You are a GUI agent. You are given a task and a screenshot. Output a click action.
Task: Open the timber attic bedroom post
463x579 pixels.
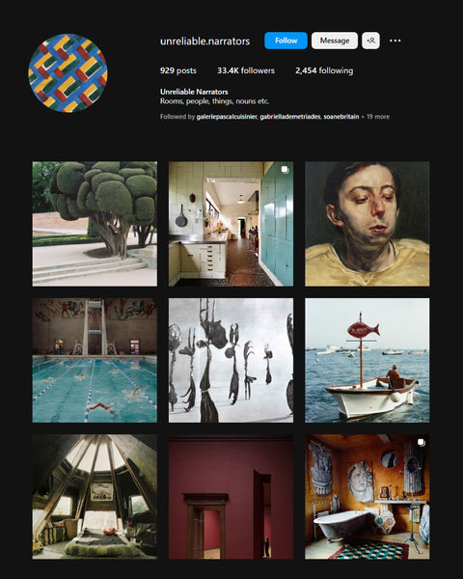point(95,497)
